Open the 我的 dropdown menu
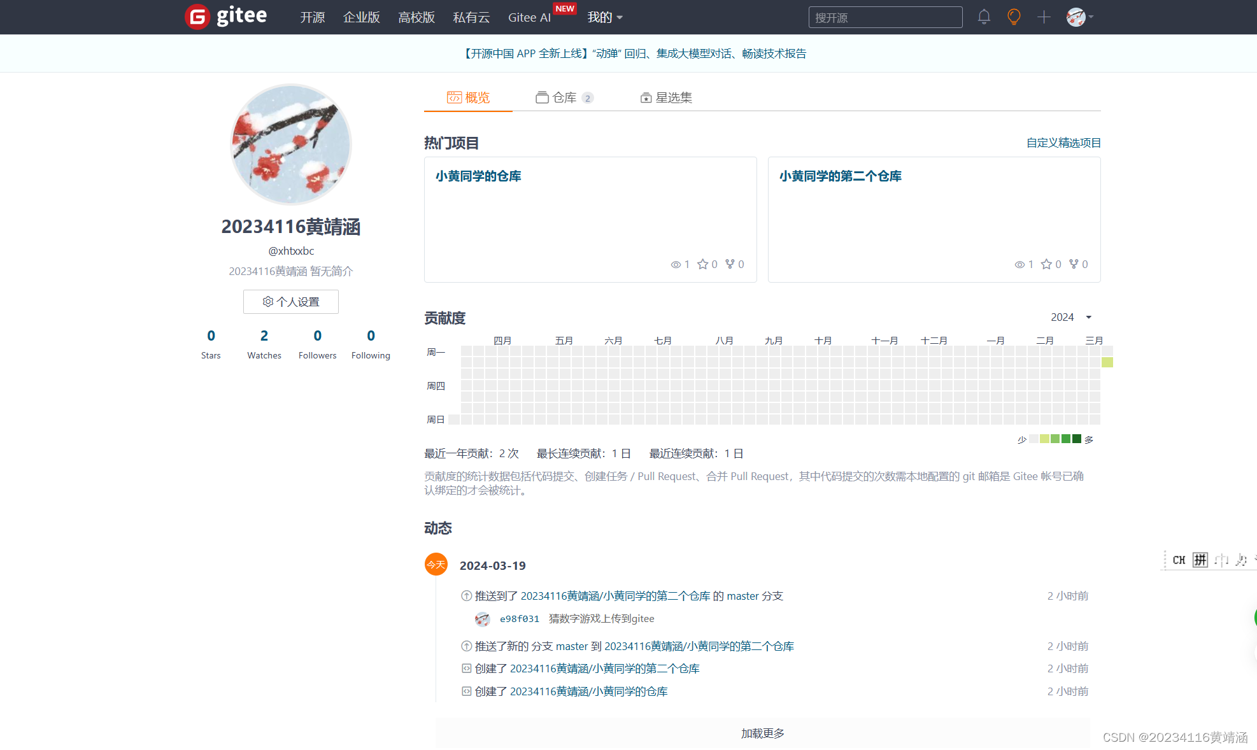The width and height of the screenshot is (1257, 750). 604,17
